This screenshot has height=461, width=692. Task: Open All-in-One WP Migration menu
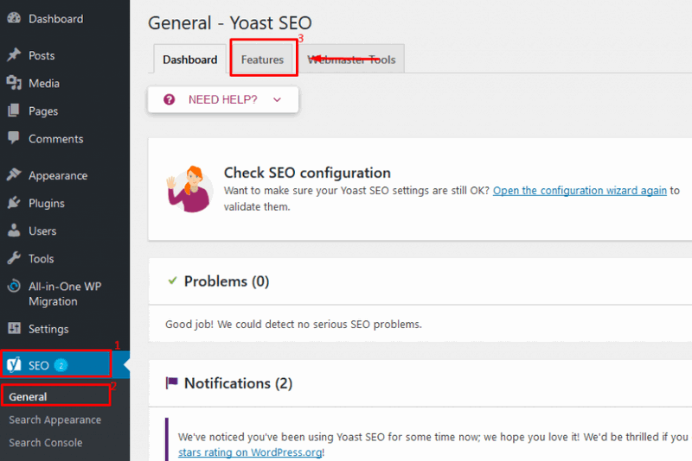point(65,294)
